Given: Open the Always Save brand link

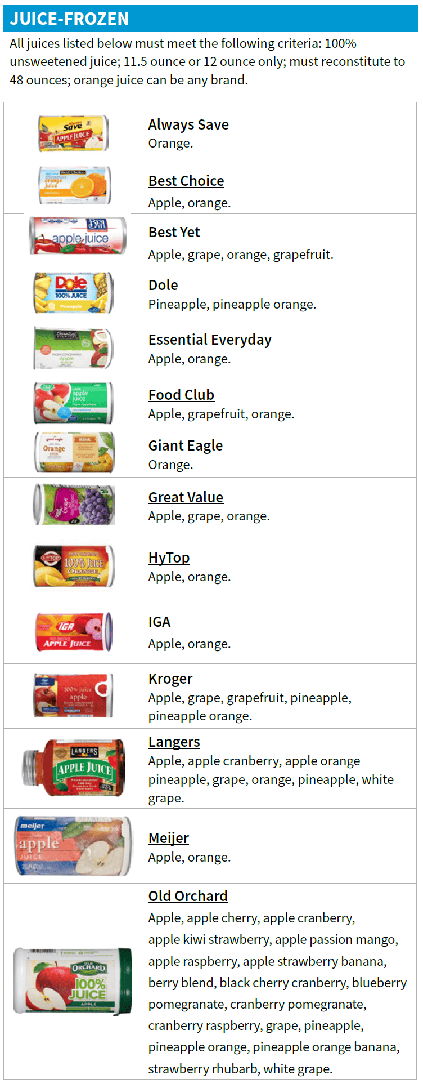Looking at the screenshot, I should coord(188,124).
